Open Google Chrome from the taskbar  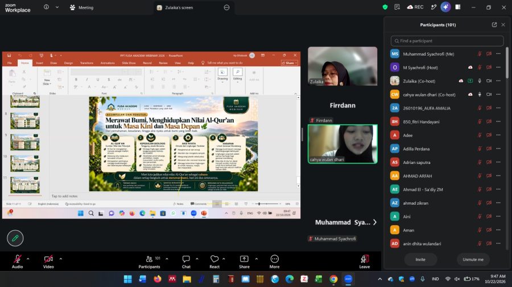pos(333,279)
